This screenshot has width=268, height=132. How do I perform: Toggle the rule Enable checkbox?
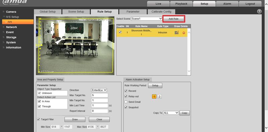[120, 32]
